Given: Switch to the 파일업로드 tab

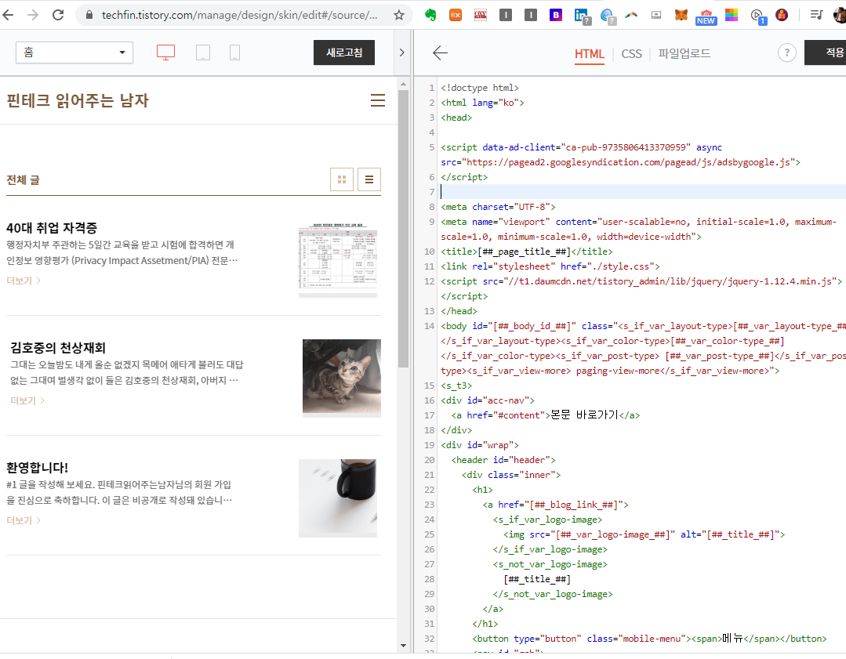Looking at the screenshot, I should coord(684,53).
